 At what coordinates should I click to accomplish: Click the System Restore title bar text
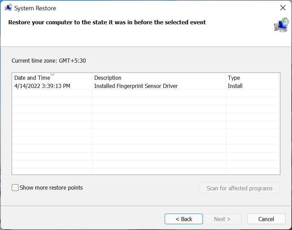pyautogui.click(x=35, y=8)
